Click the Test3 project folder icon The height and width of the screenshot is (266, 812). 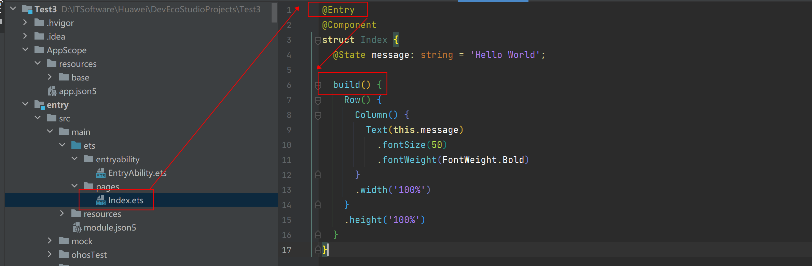27,9
